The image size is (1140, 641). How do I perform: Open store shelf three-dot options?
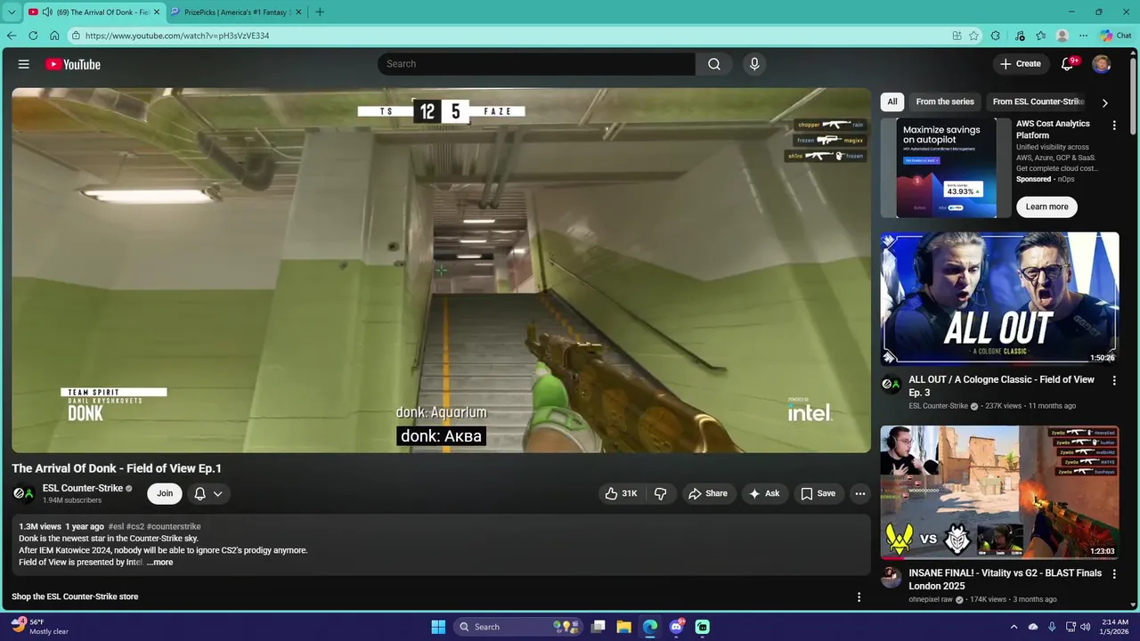pyautogui.click(x=859, y=596)
